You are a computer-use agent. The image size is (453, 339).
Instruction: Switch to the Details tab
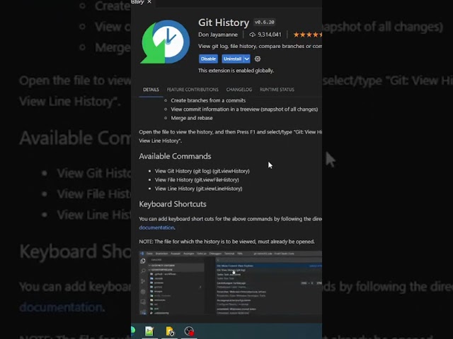[151, 90]
